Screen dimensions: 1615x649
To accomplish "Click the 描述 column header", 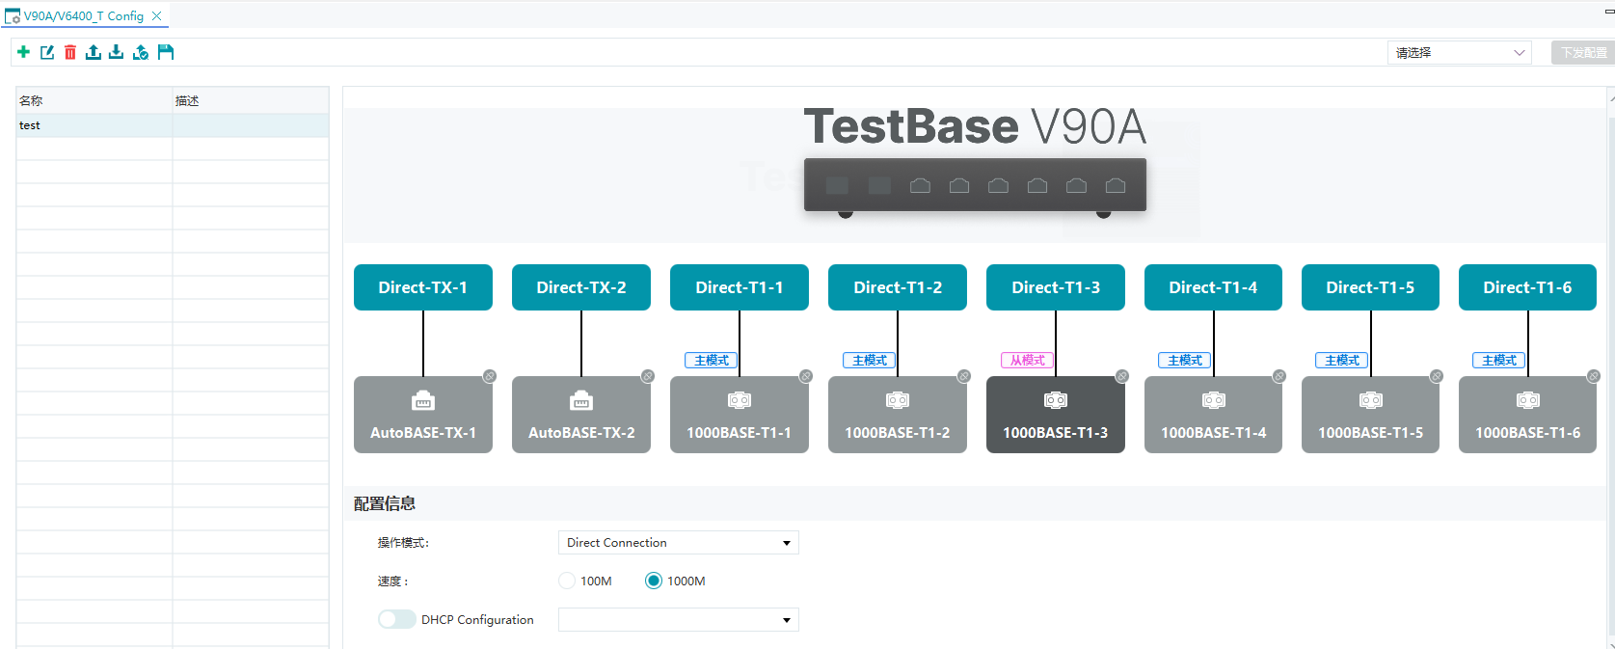I will coord(251,100).
